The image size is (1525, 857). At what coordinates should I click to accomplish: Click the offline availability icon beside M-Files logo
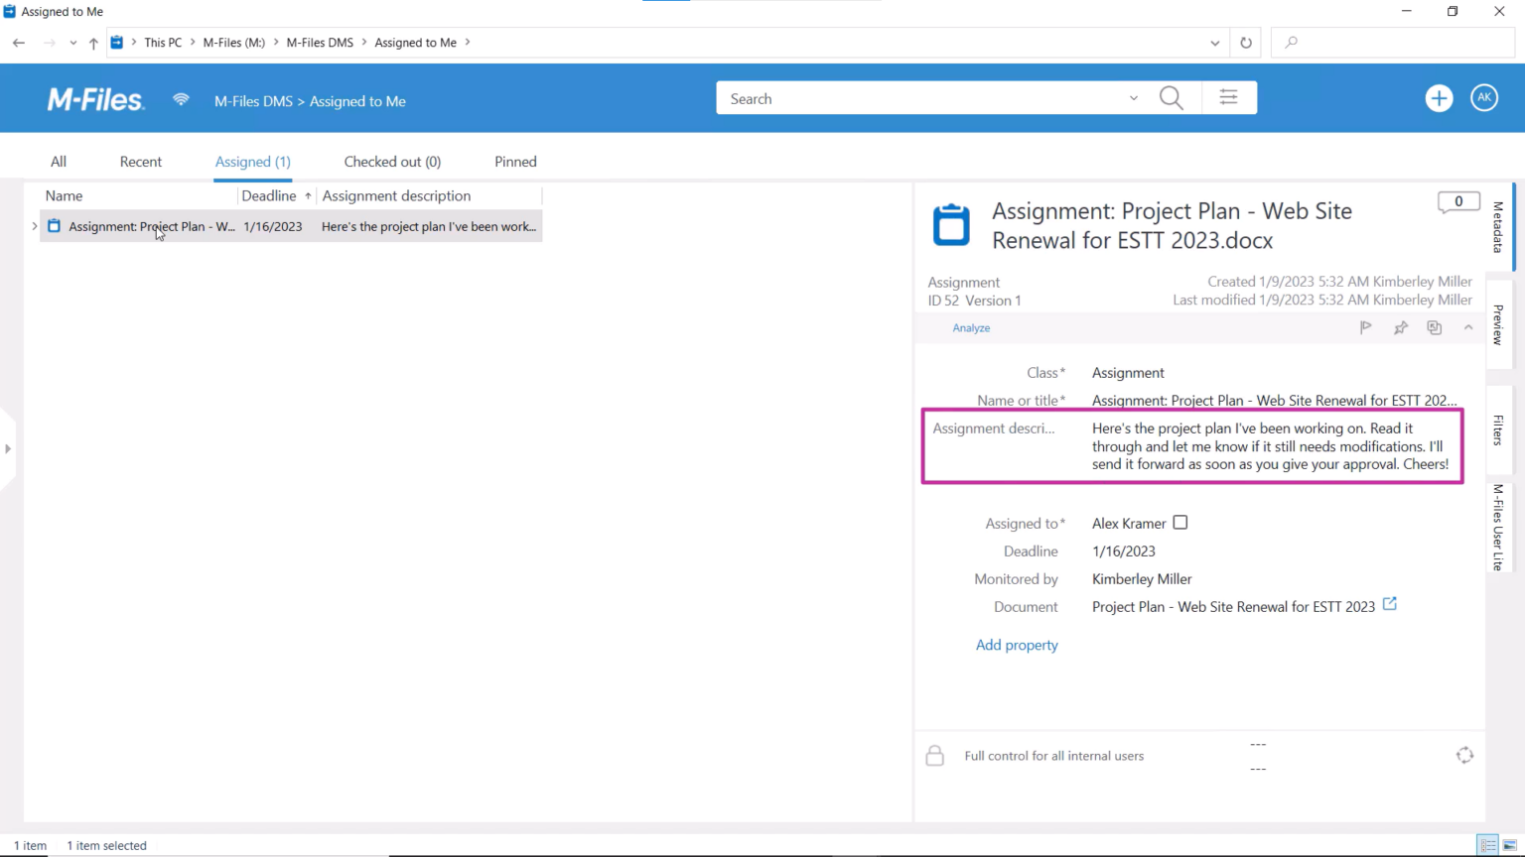[181, 99]
